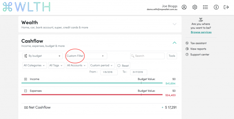Click the logout icon
The height and width of the screenshot is (119, 234).
[226, 7]
